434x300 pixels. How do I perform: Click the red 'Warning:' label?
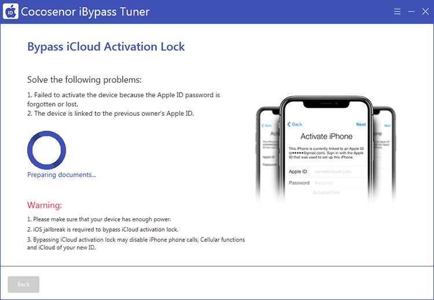[45, 205]
